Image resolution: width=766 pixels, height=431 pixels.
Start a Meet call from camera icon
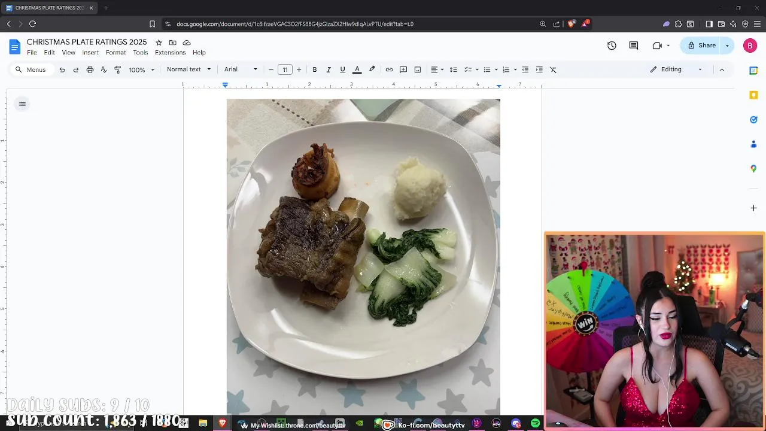pos(657,45)
